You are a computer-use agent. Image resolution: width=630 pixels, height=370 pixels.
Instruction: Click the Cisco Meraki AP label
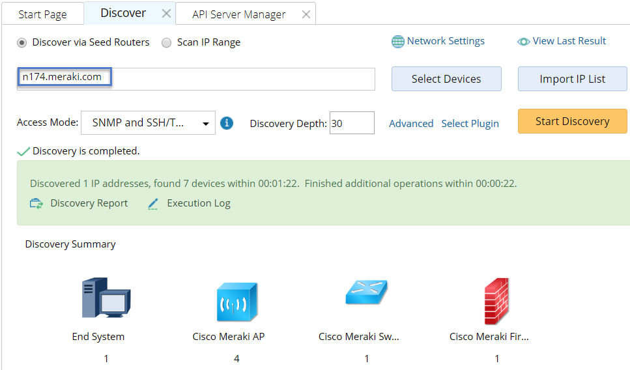pos(229,337)
